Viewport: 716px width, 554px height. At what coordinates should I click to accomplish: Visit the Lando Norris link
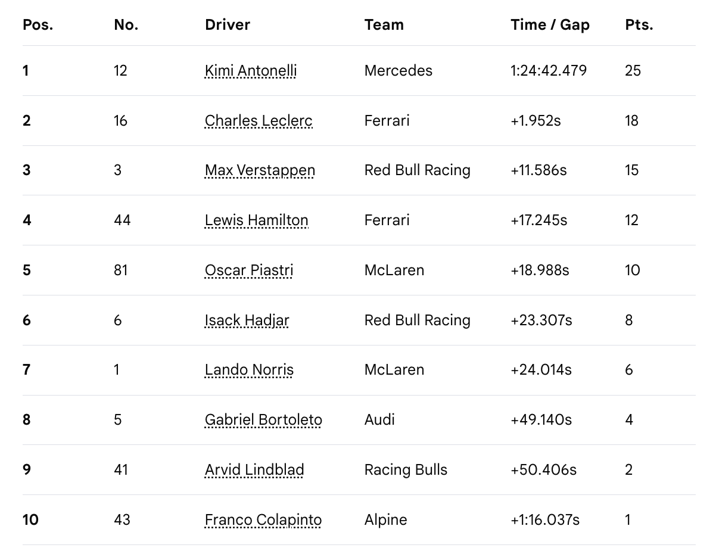tap(249, 370)
